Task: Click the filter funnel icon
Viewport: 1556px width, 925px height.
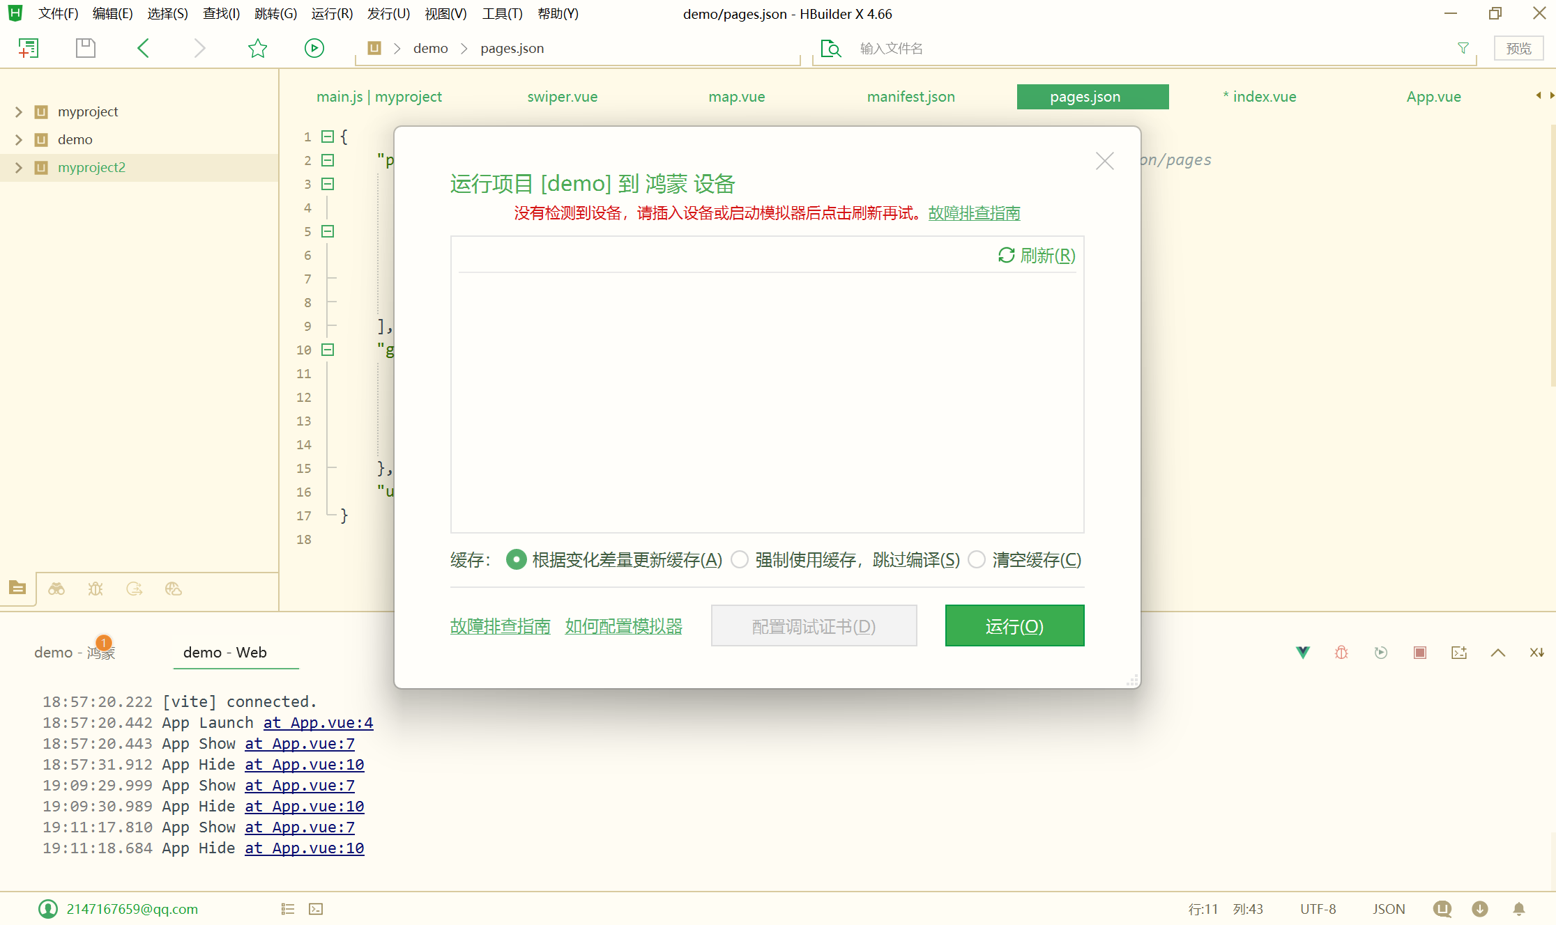Action: [1463, 48]
